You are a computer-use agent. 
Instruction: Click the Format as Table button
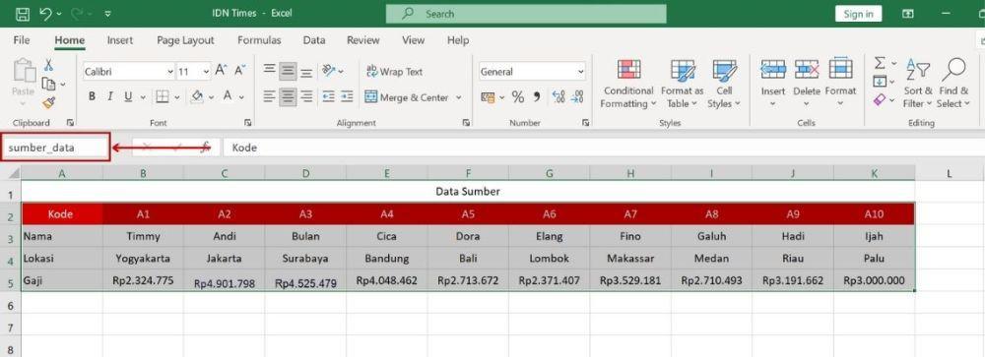pyautogui.click(x=683, y=84)
